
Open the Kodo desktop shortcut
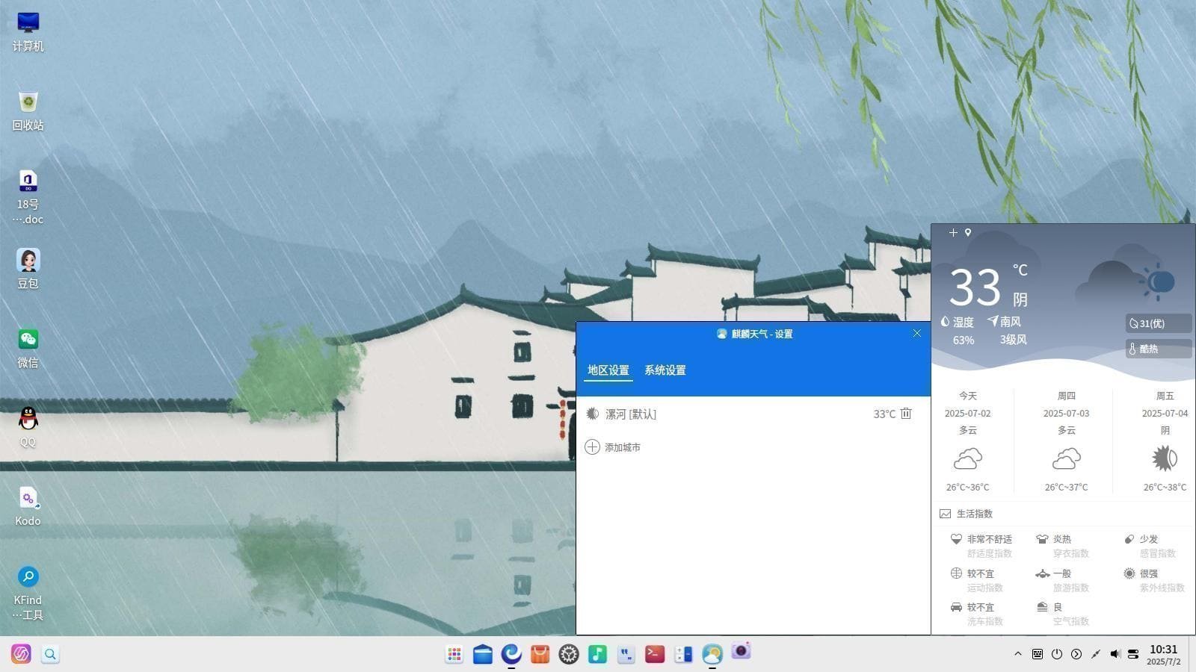coord(28,506)
